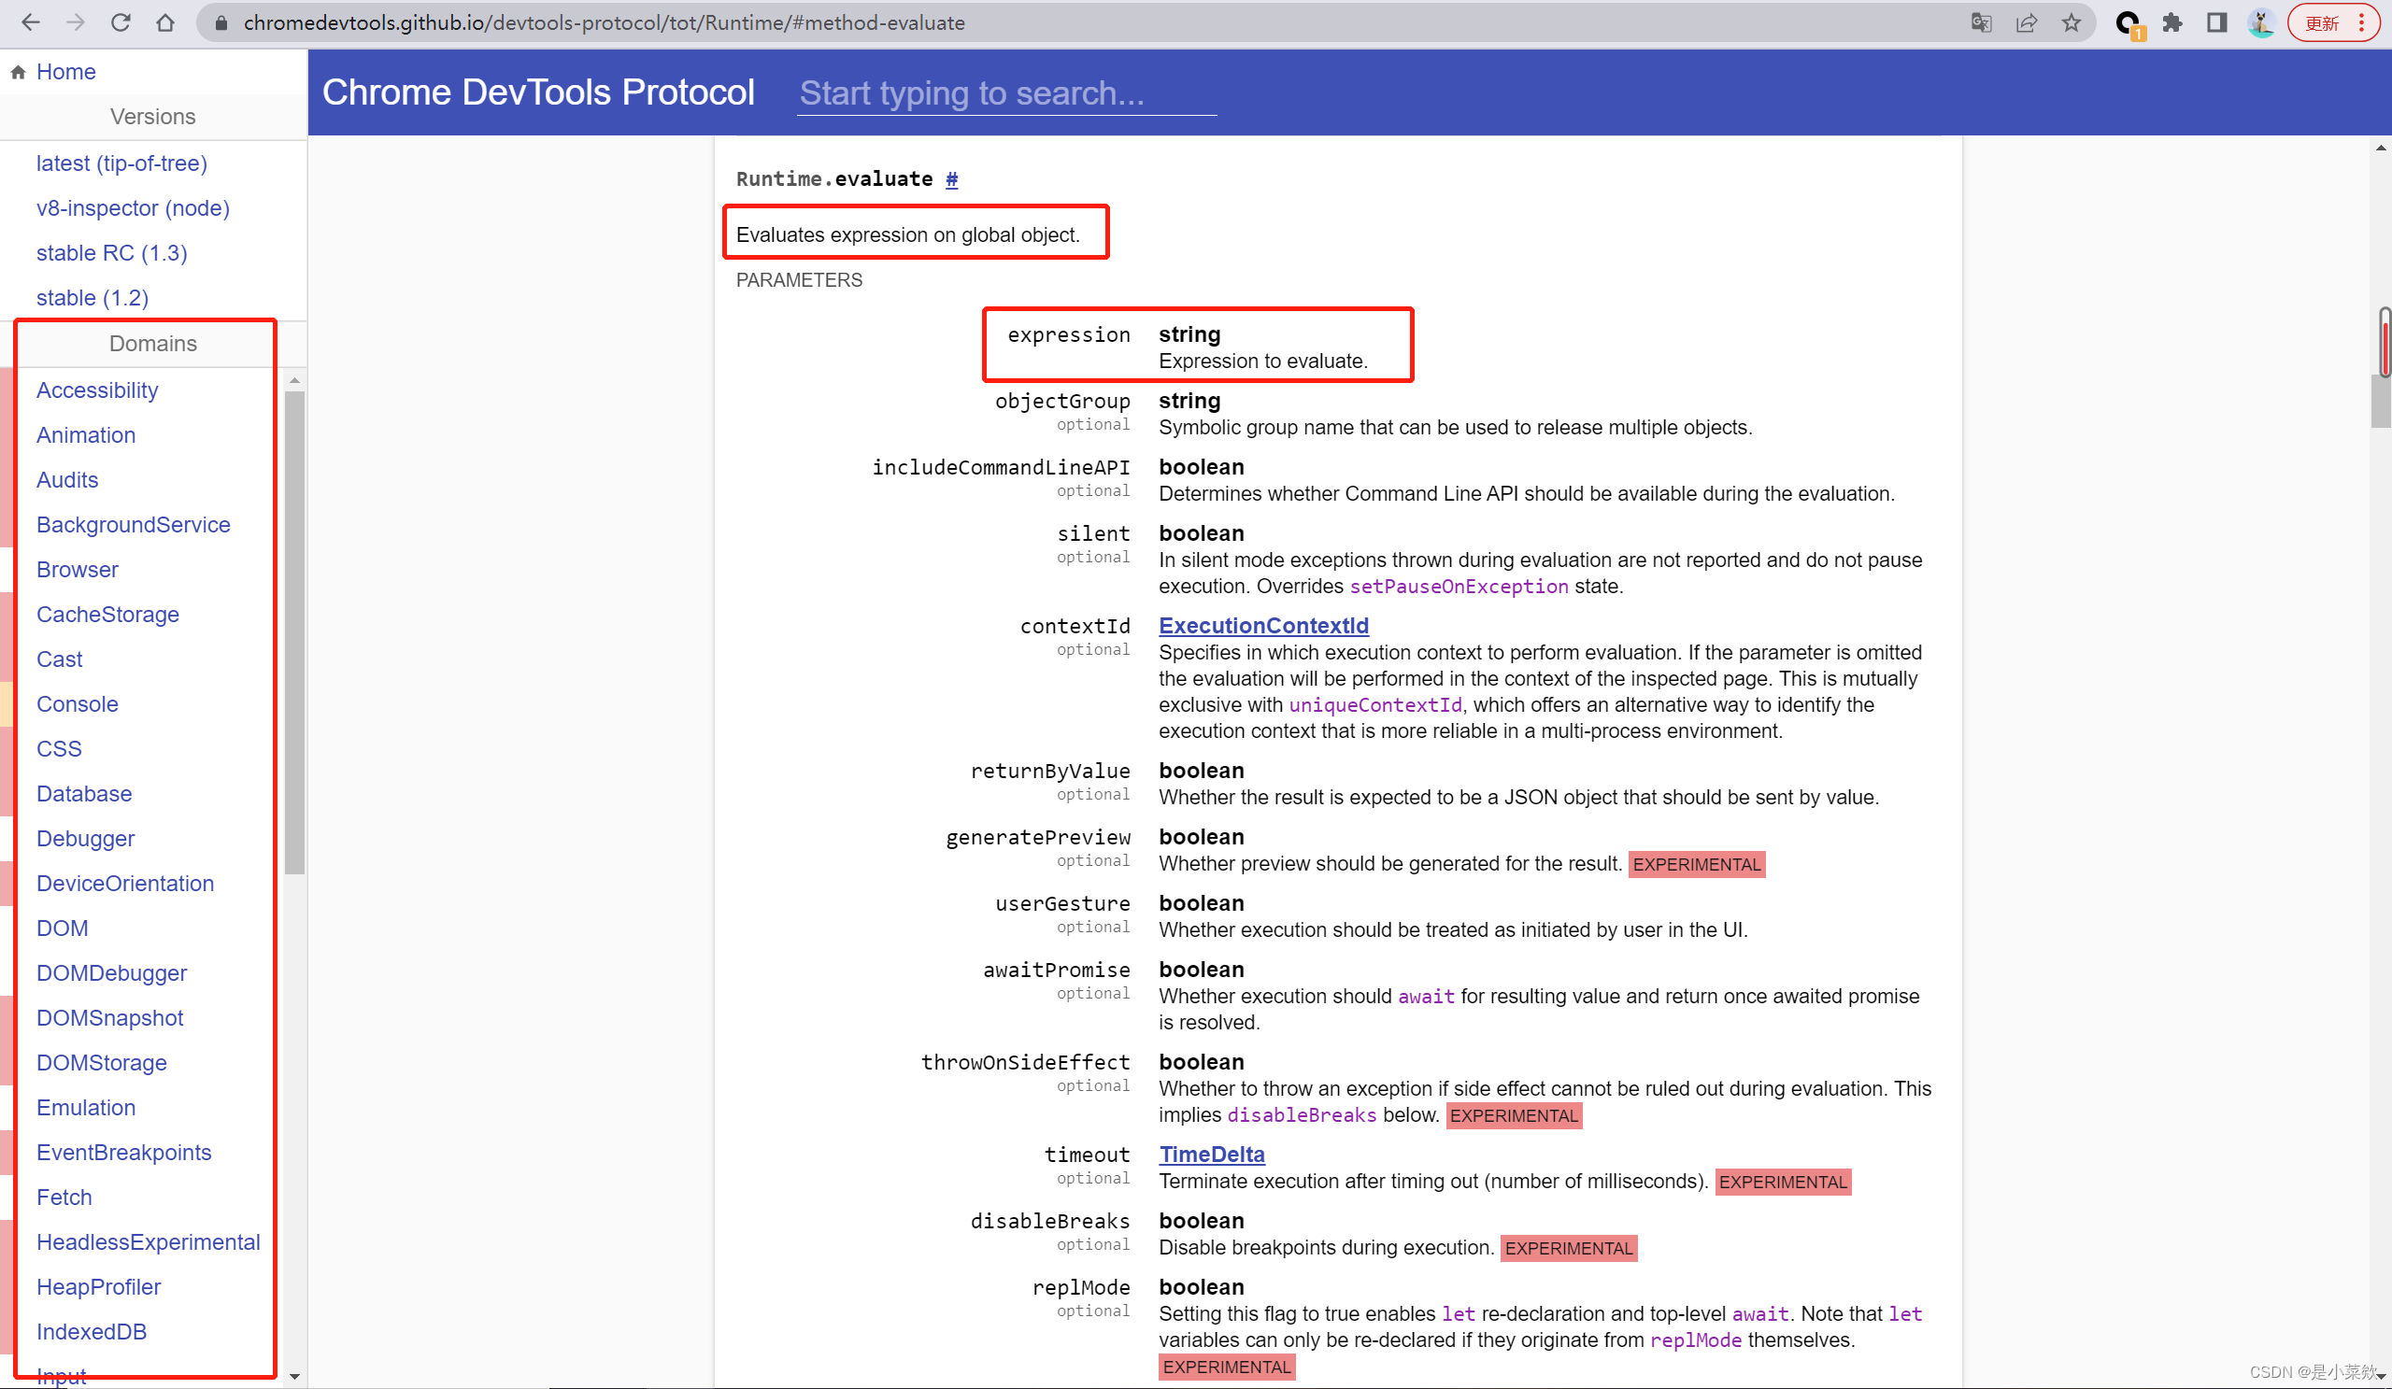View site info via lock icon

pos(221,22)
